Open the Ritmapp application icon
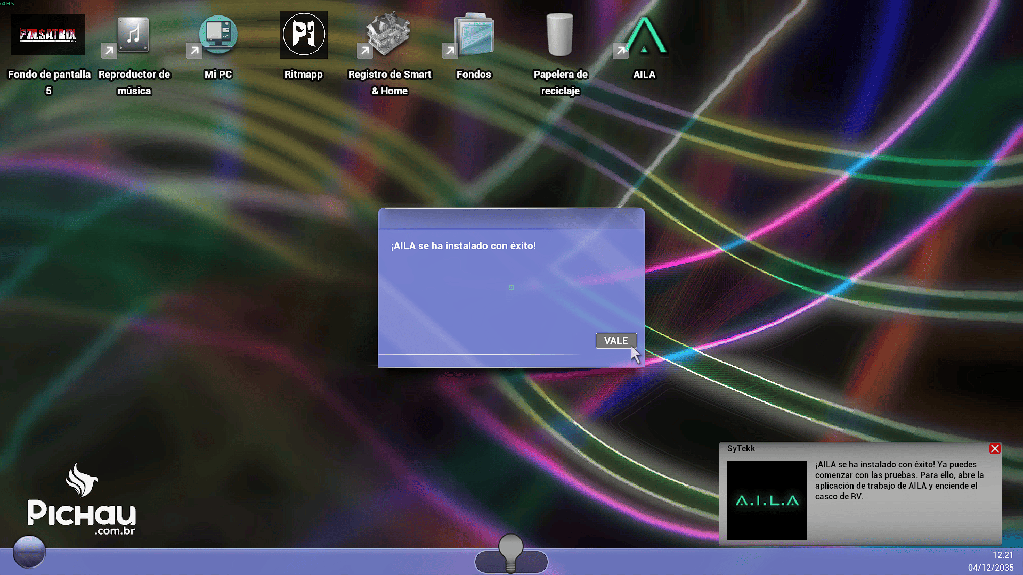This screenshot has height=575, width=1023. pyautogui.click(x=303, y=35)
